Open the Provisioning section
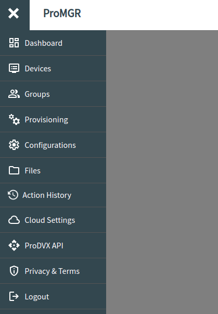 53,119
